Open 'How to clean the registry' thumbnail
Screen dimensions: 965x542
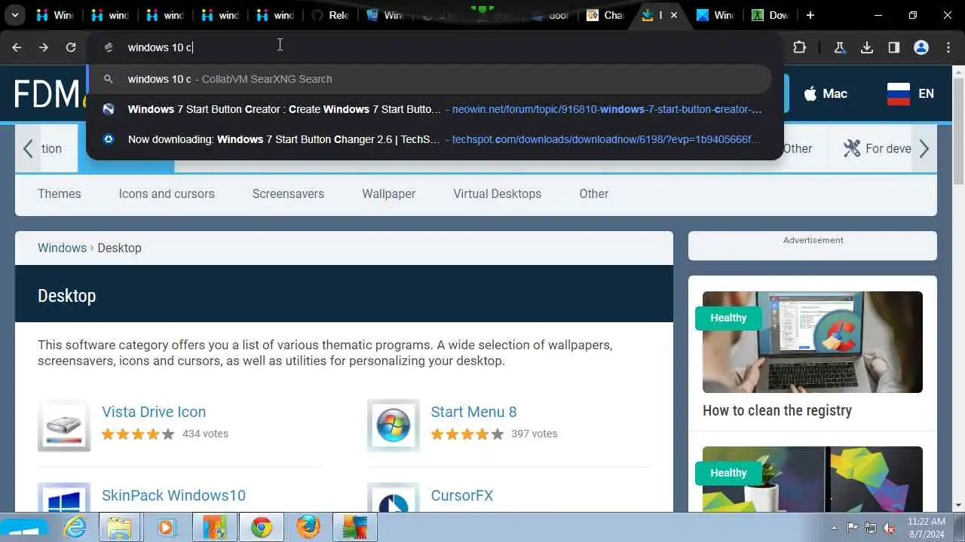813,342
